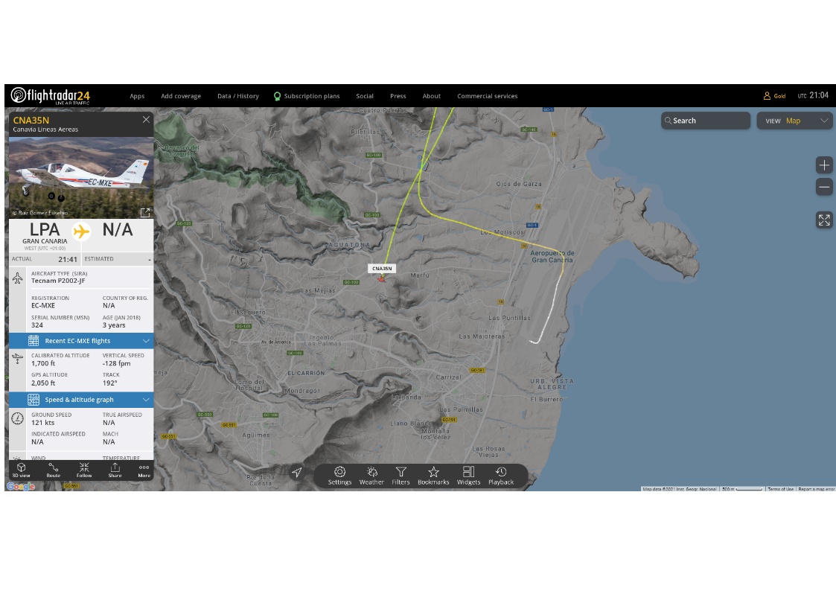Open the View Map dropdown
The image size is (836, 591).
[794, 121]
